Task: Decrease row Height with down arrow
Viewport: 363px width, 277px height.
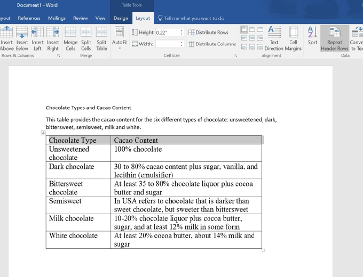Action: [181, 34]
